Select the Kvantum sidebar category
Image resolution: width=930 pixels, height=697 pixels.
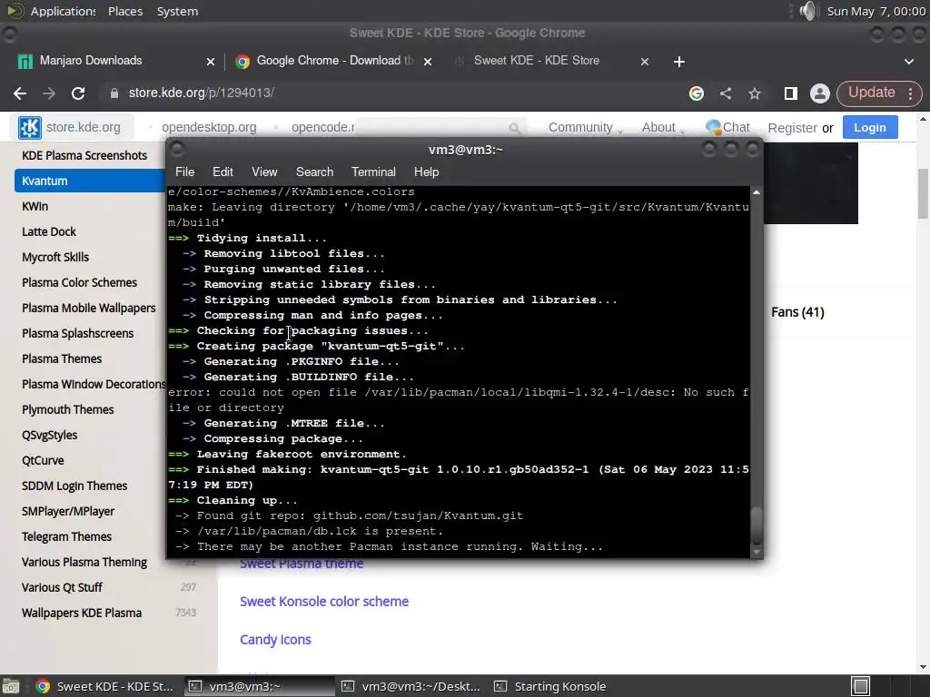click(90, 181)
